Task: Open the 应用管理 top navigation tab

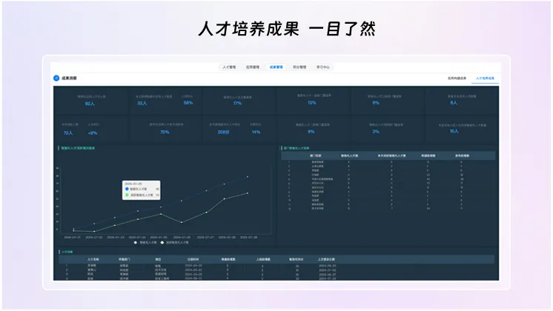Action: point(253,67)
